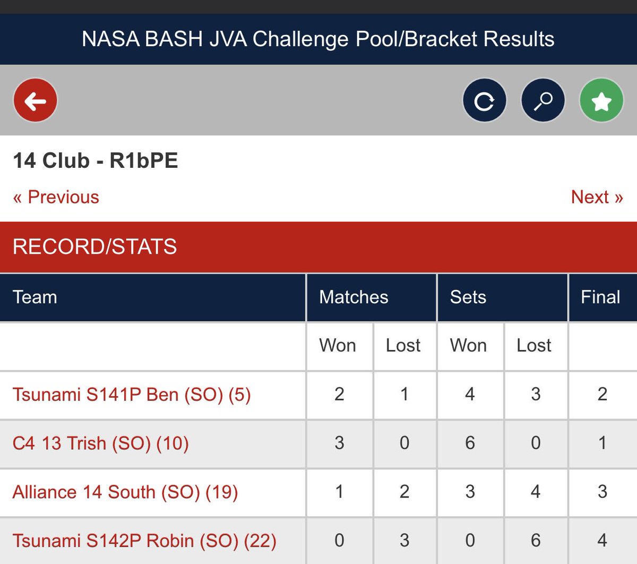The image size is (637, 564).
Task: Click Tsunami S142P Robin sets lost 6
Action: point(536,541)
